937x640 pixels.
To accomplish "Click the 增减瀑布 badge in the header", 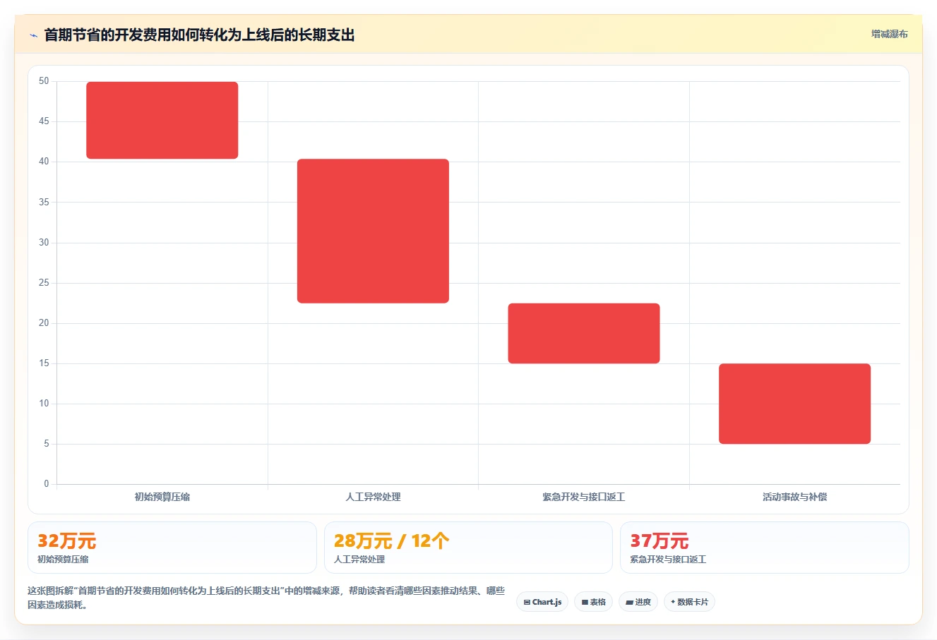I will pyautogui.click(x=889, y=34).
